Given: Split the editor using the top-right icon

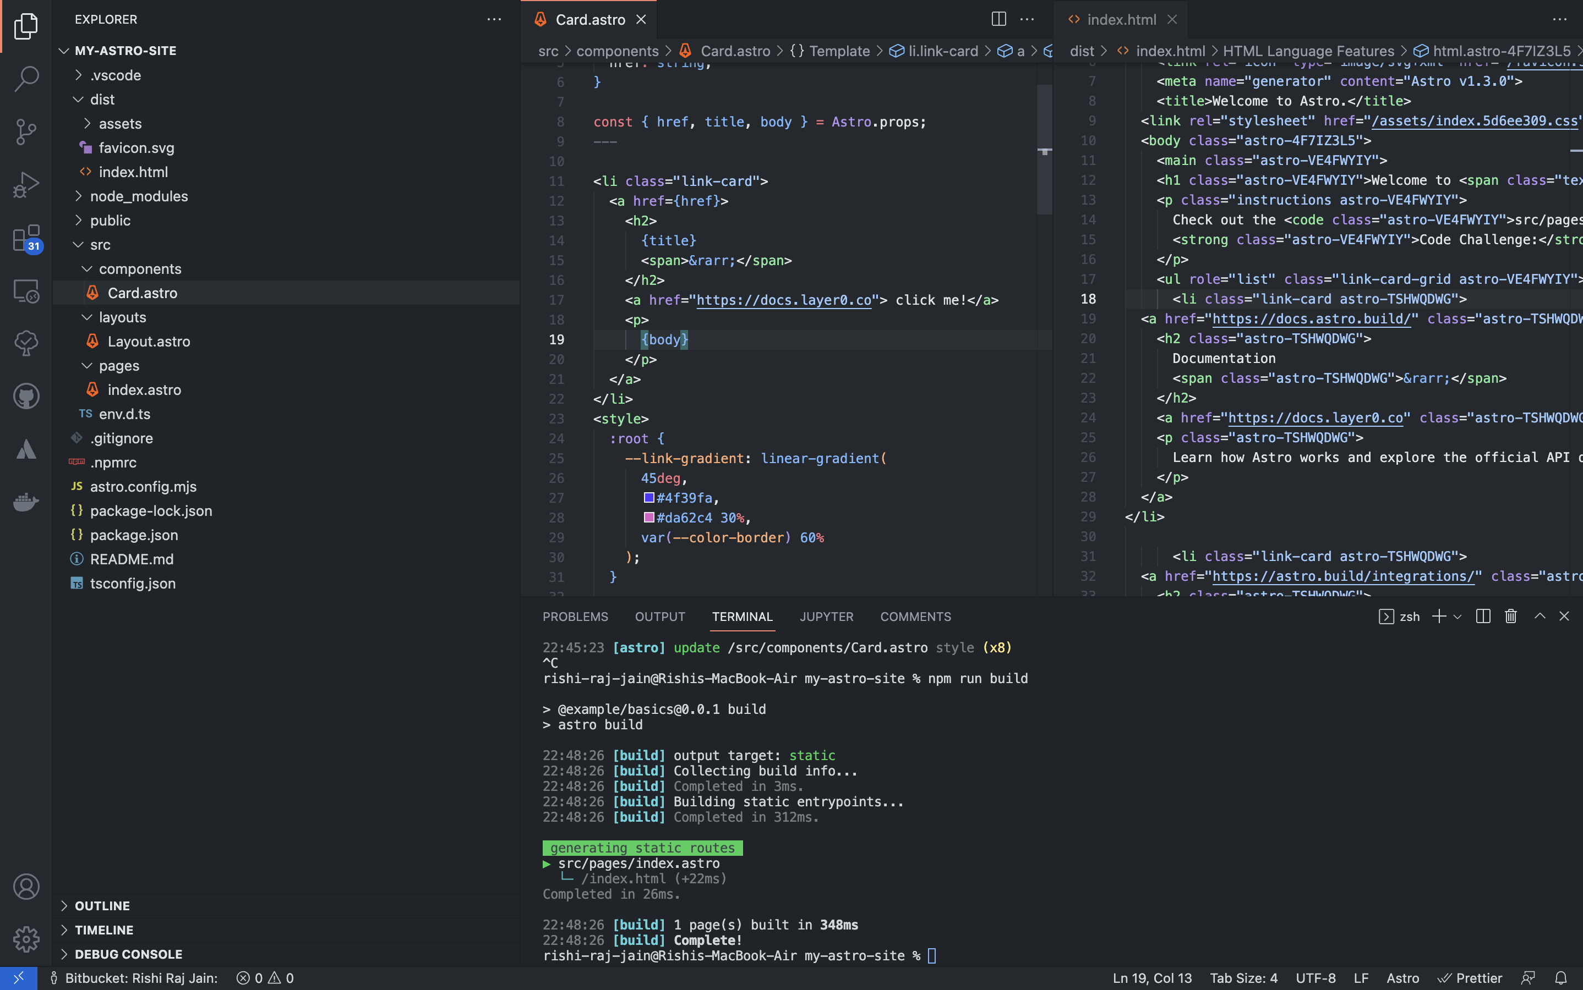Looking at the screenshot, I should (x=998, y=19).
